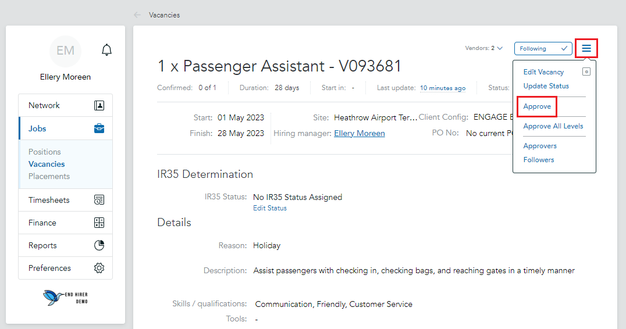Viewport: 626px width, 329px height.
Task: Click the reason value 'Holiday'
Action: pyautogui.click(x=266, y=246)
